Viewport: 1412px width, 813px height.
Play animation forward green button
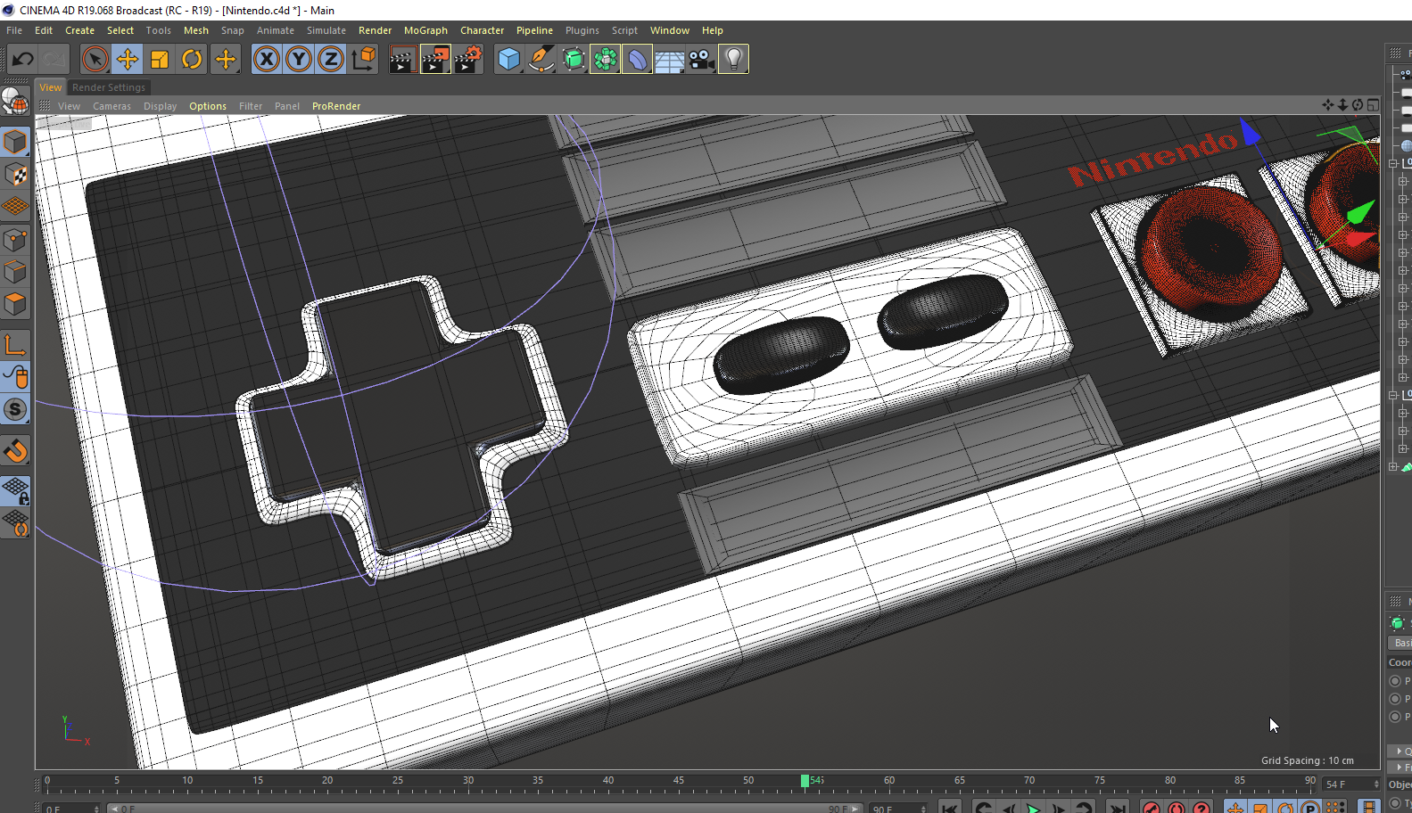(1033, 809)
